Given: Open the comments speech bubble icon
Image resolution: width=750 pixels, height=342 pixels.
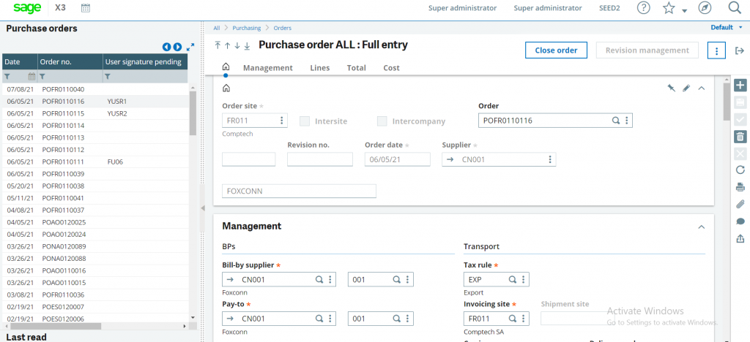Looking at the screenshot, I should pyautogui.click(x=740, y=221).
